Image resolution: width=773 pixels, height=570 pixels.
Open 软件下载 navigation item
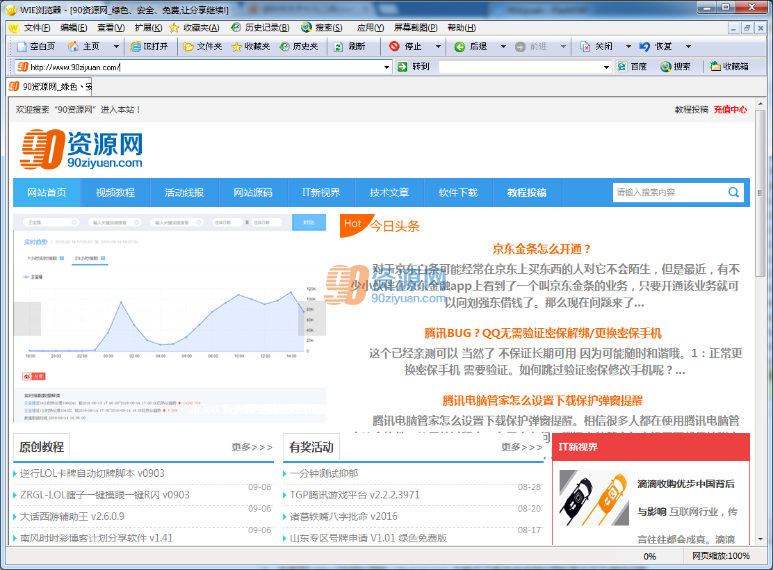point(459,193)
